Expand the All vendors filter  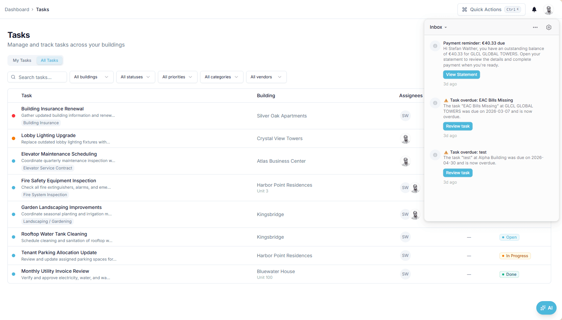(x=266, y=77)
